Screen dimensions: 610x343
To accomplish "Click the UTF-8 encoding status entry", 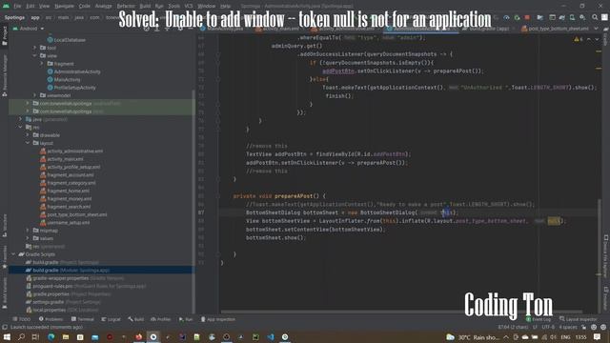I will (549, 327).
